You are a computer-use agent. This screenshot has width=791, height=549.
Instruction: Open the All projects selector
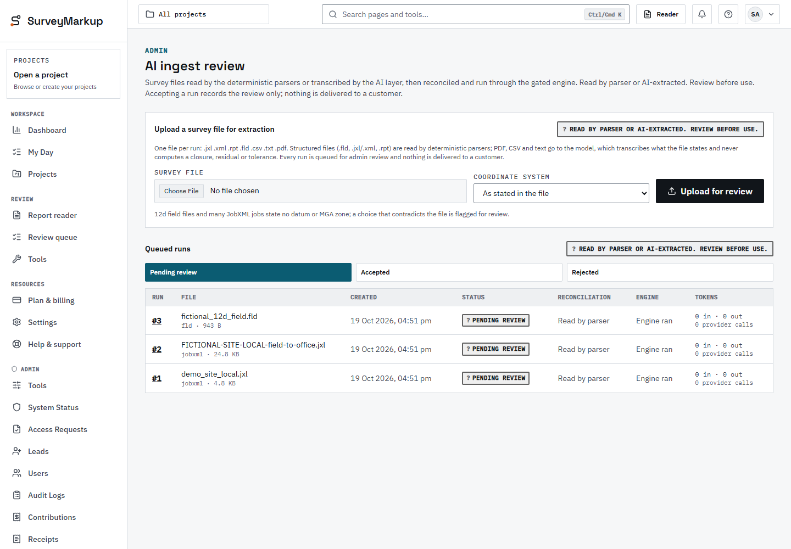(204, 14)
